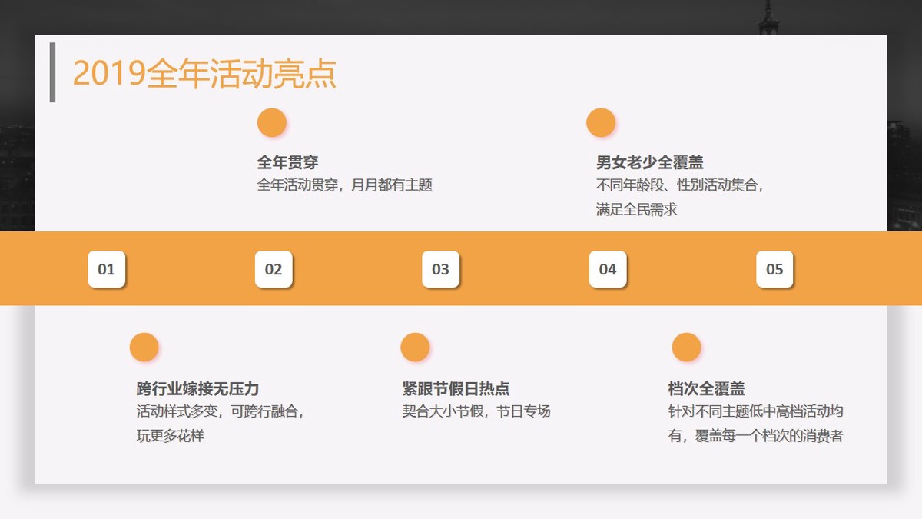Click the 05 milestone badge
Viewport: 922px width, 519px height.
click(x=774, y=269)
